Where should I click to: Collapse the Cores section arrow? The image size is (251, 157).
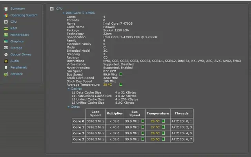(69, 107)
